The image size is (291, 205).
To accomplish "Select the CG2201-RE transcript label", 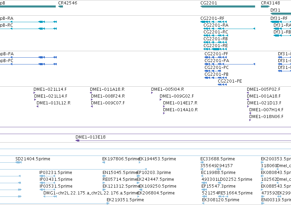I will (216, 46).
